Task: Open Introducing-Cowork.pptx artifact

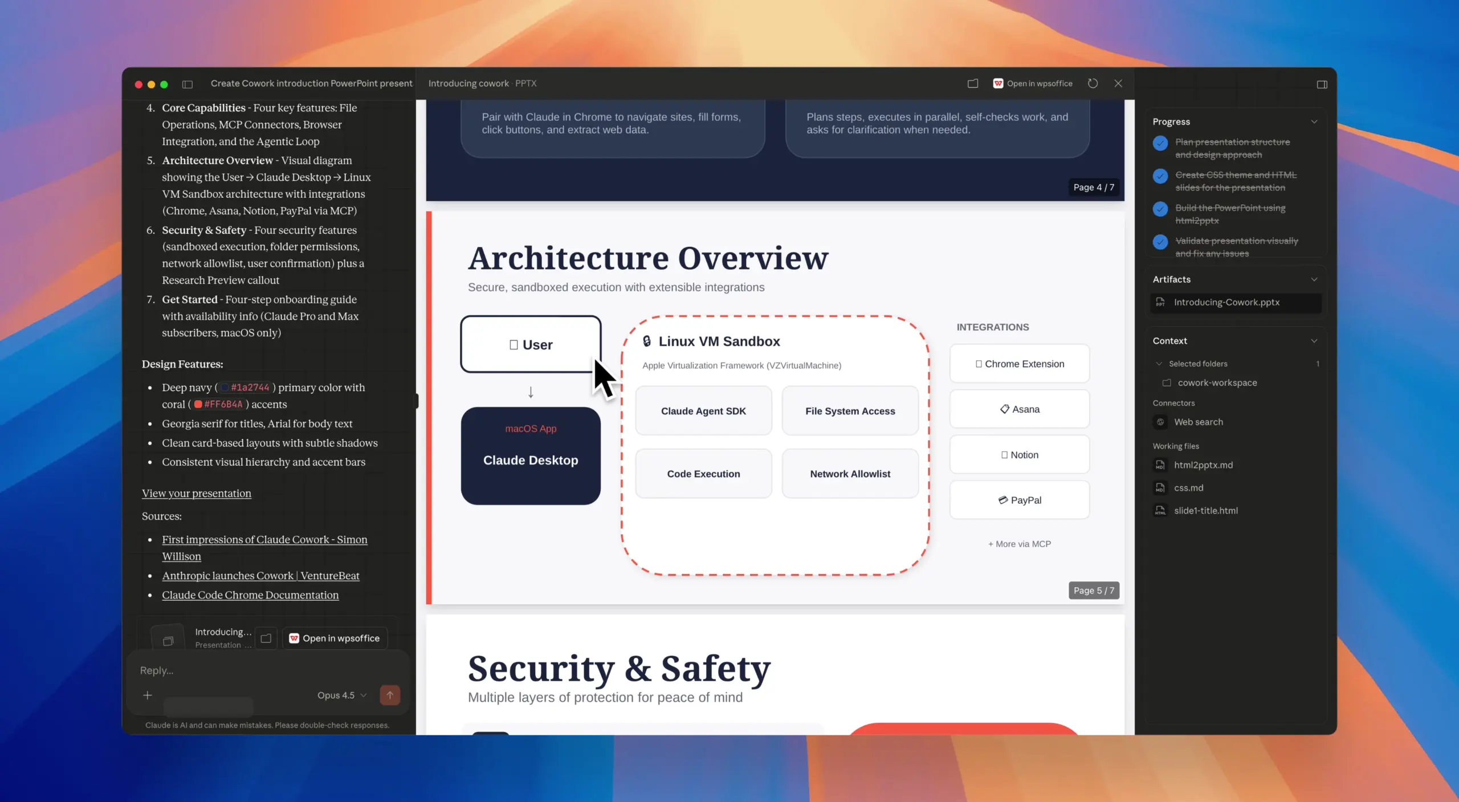Action: (1226, 302)
